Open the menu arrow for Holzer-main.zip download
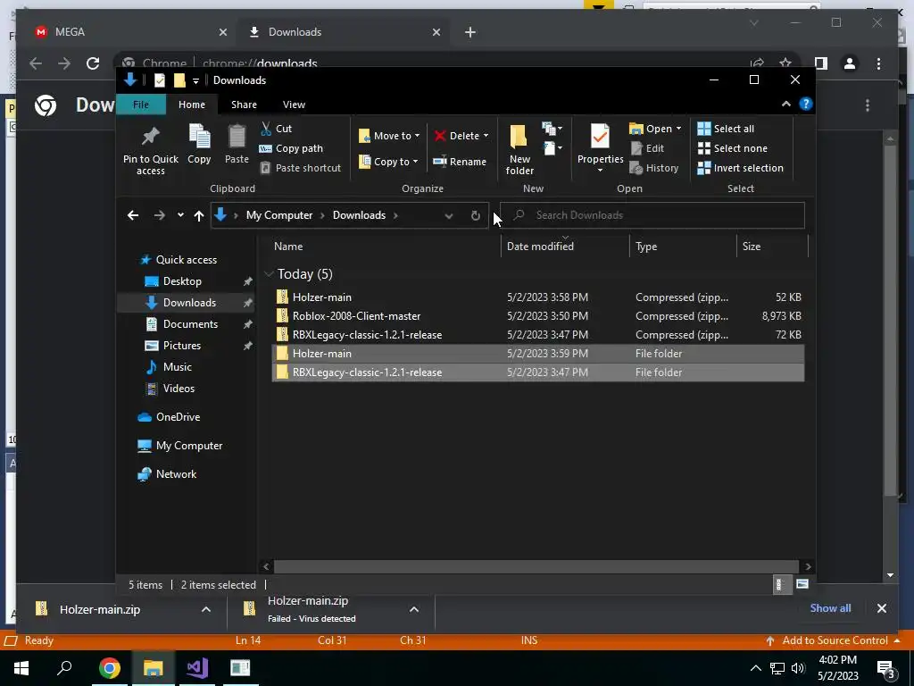 tap(206, 609)
